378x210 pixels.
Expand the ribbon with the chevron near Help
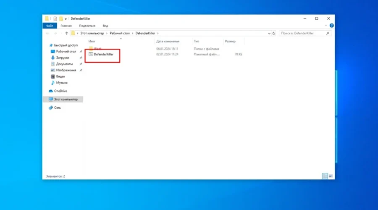[326, 26]
